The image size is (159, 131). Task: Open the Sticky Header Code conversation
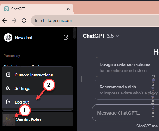coord(22,65)
